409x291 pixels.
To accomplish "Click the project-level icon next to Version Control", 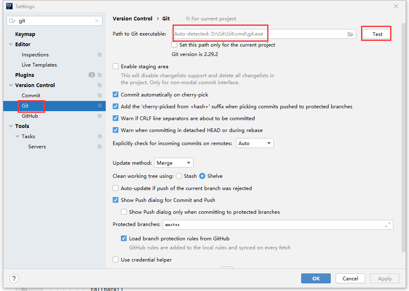I will tap(100, 85).
